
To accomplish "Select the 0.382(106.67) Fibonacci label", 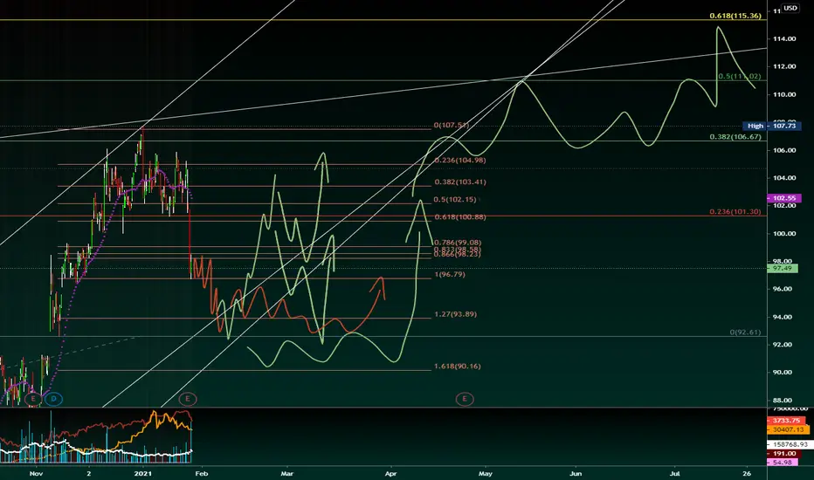I will pos(735,137).
